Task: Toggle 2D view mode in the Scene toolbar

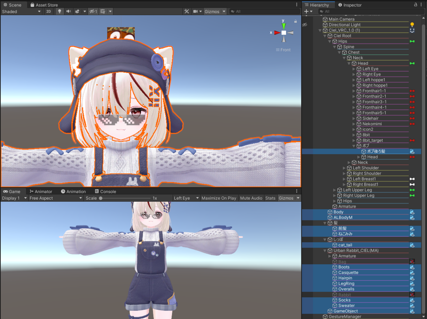Action: 48,11
